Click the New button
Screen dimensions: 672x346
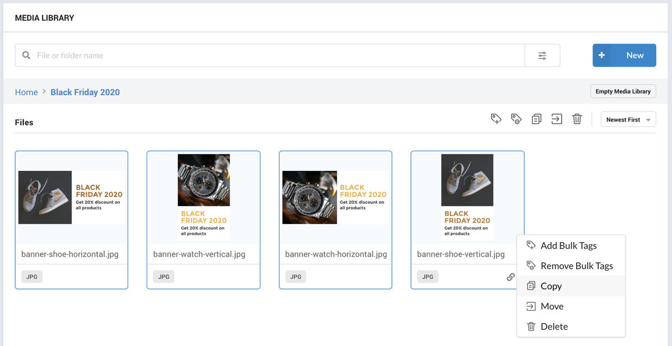click(624, 55)
